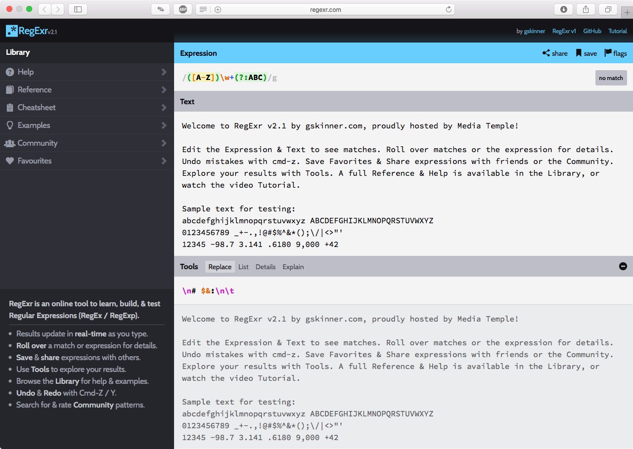Click the '12345 -98.7 3.141' line in Text panel
Viewport: 633px width, 449px height.
pos(260,245)
